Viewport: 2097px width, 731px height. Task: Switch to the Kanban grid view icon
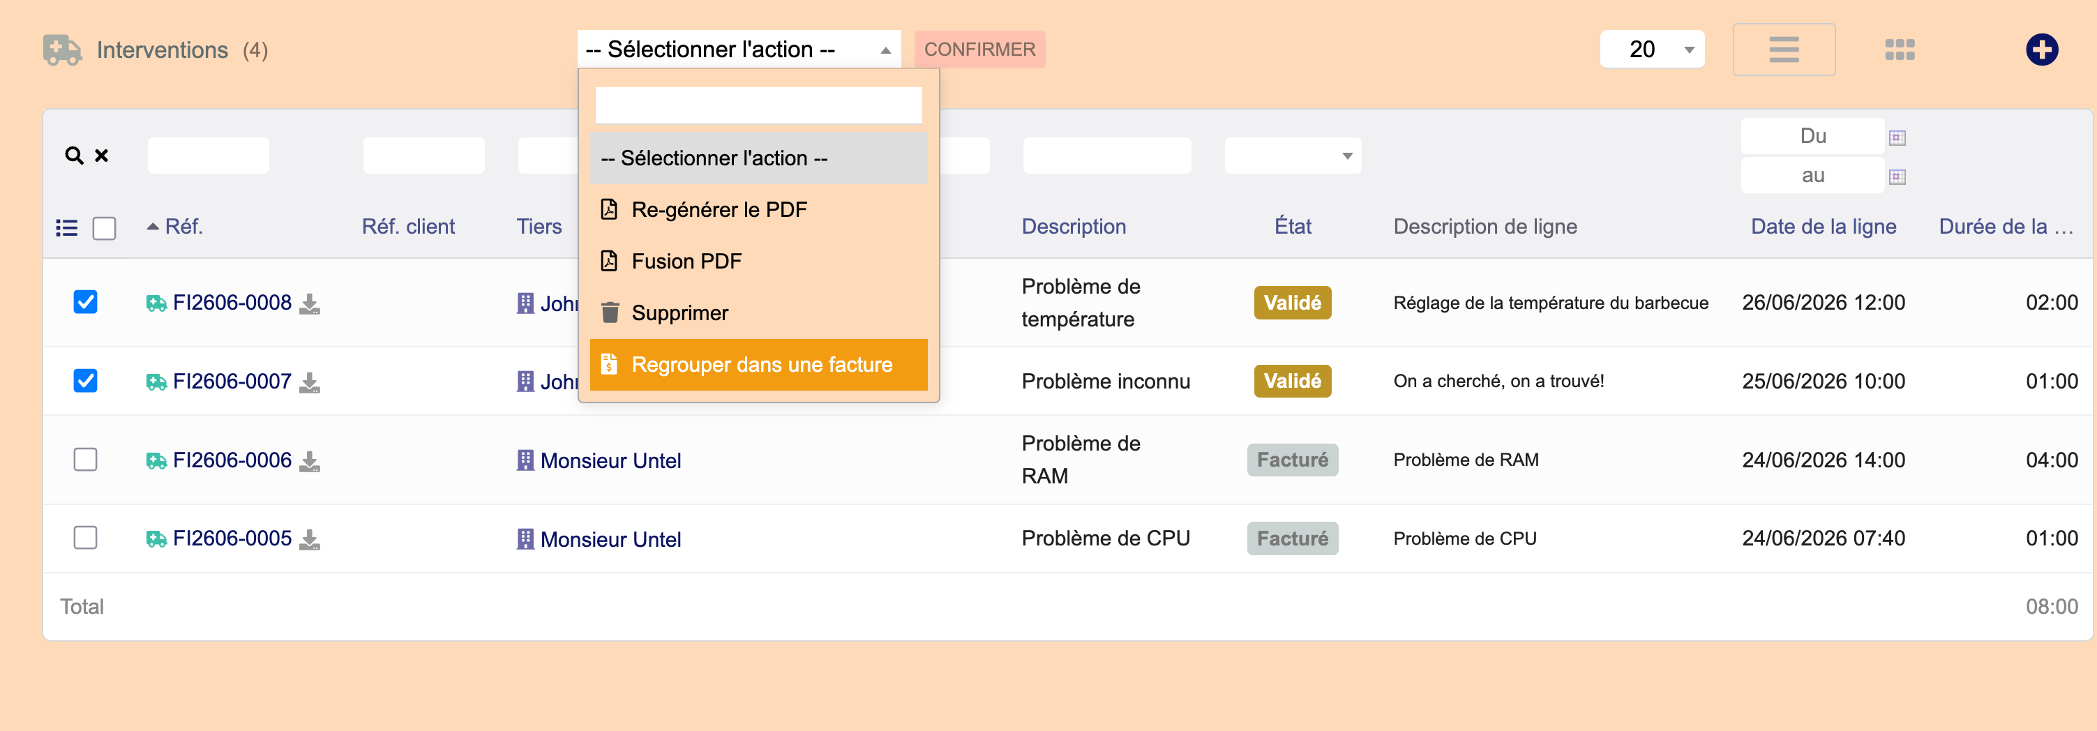coord(1899,50)
